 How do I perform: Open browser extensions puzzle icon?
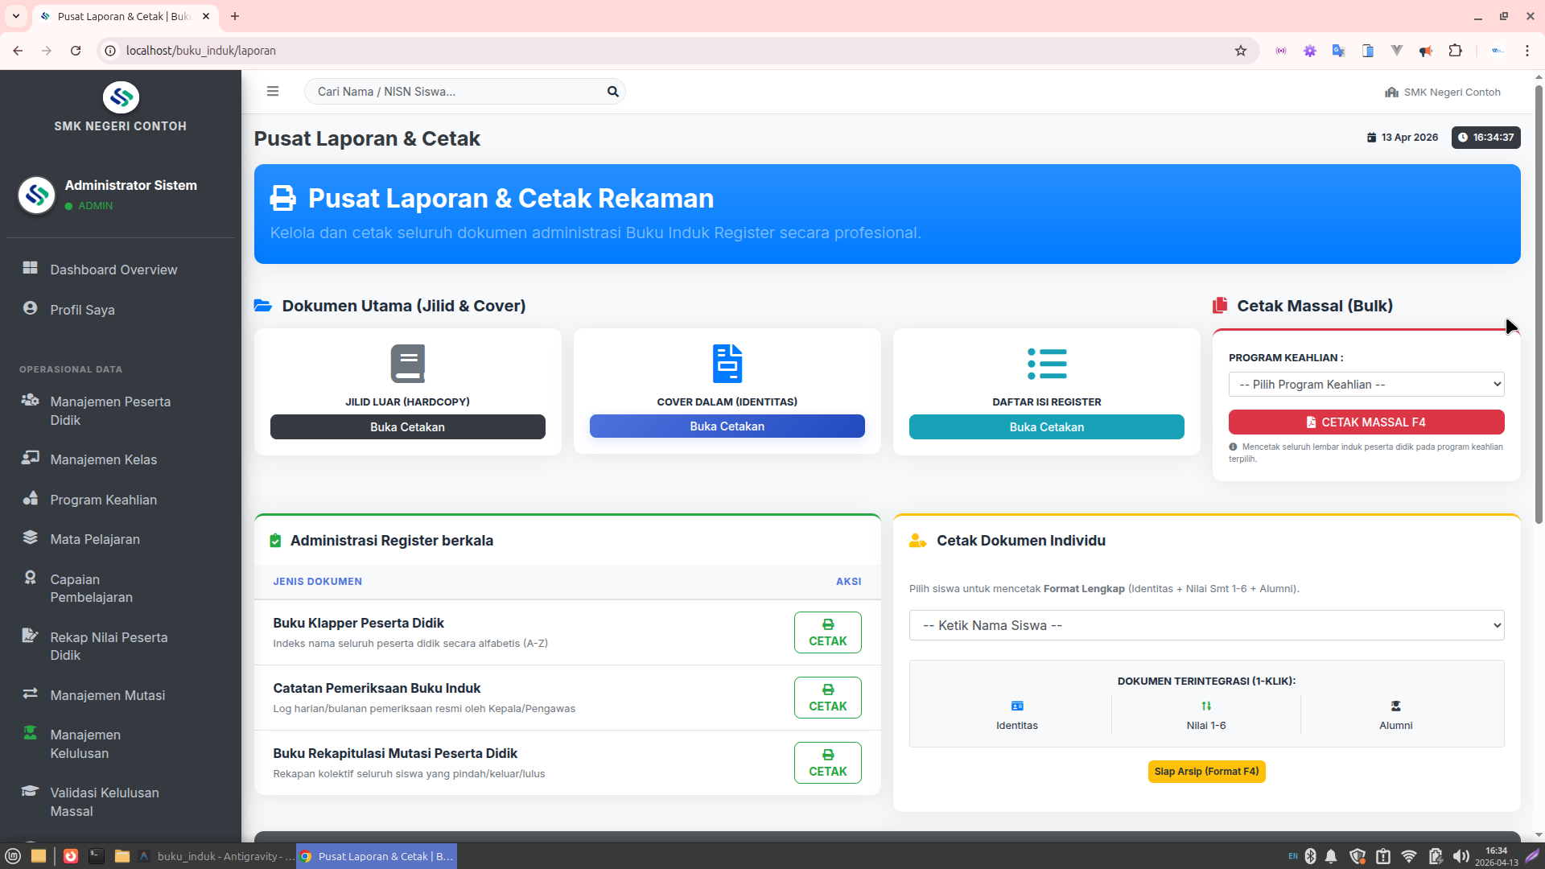[1455, 51]
